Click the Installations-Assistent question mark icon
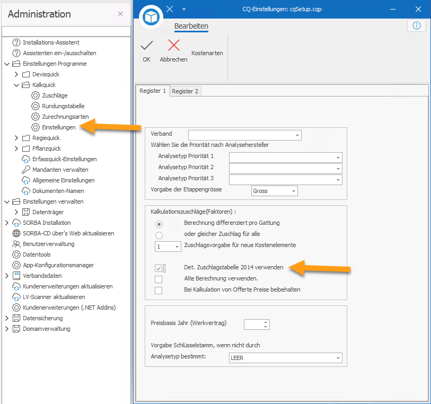 pos(16,42)
